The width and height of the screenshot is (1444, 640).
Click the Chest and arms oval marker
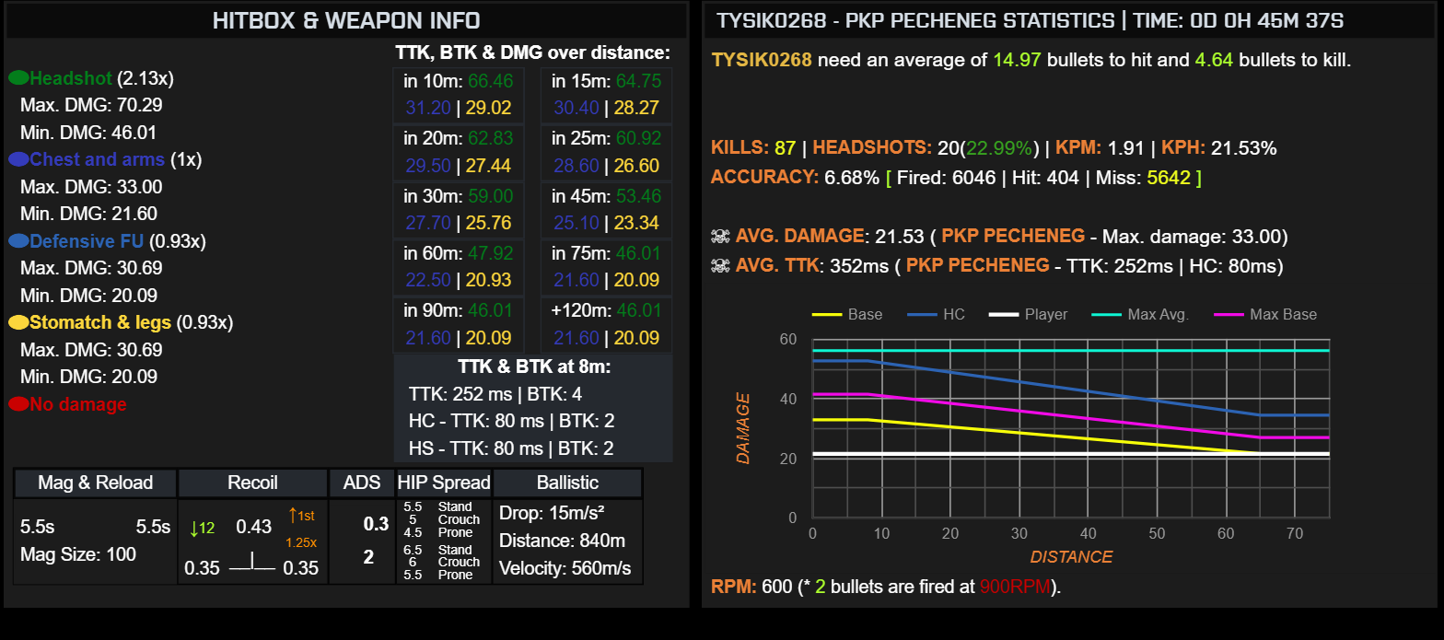pos(17,159)
